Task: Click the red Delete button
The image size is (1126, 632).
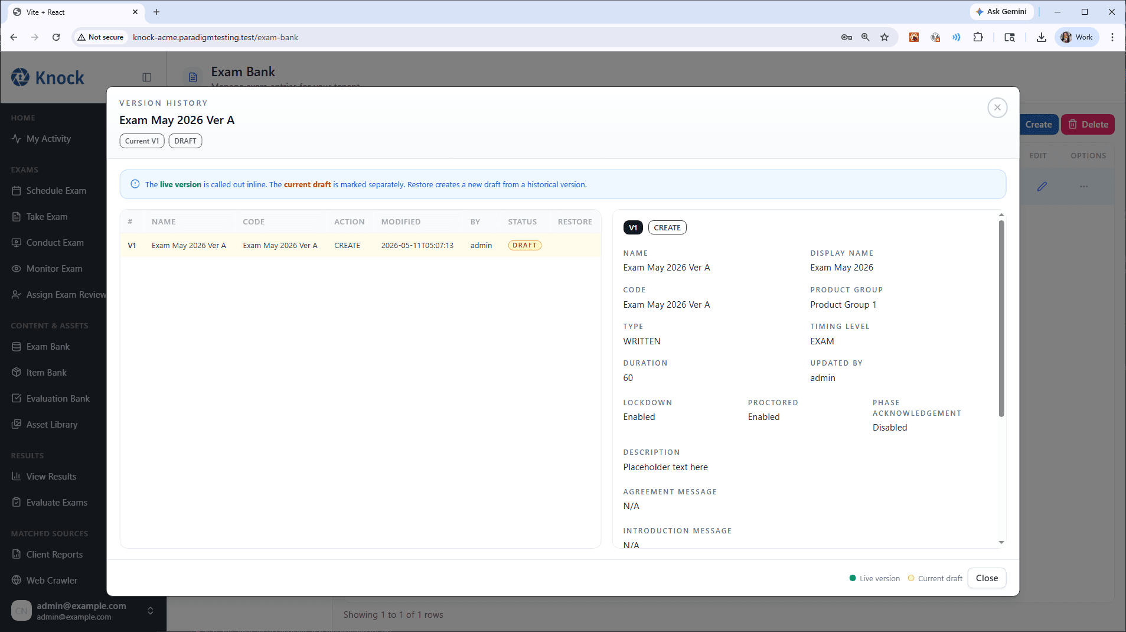Action: 1088,125
